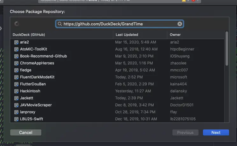This screenshot has height=146, width=237.
Task: Choose the Book-Recommend-Github repository name
Action: (x=43, y=56)
